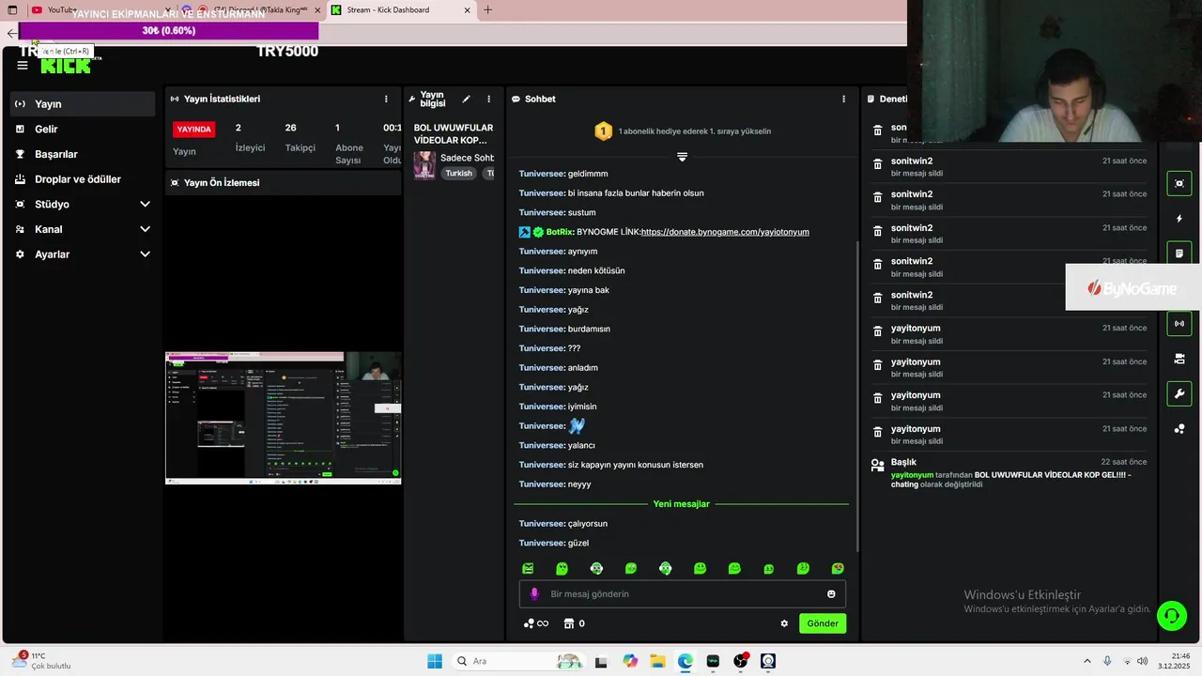Click lightning bolt quick actions icon

point(1179,219)
